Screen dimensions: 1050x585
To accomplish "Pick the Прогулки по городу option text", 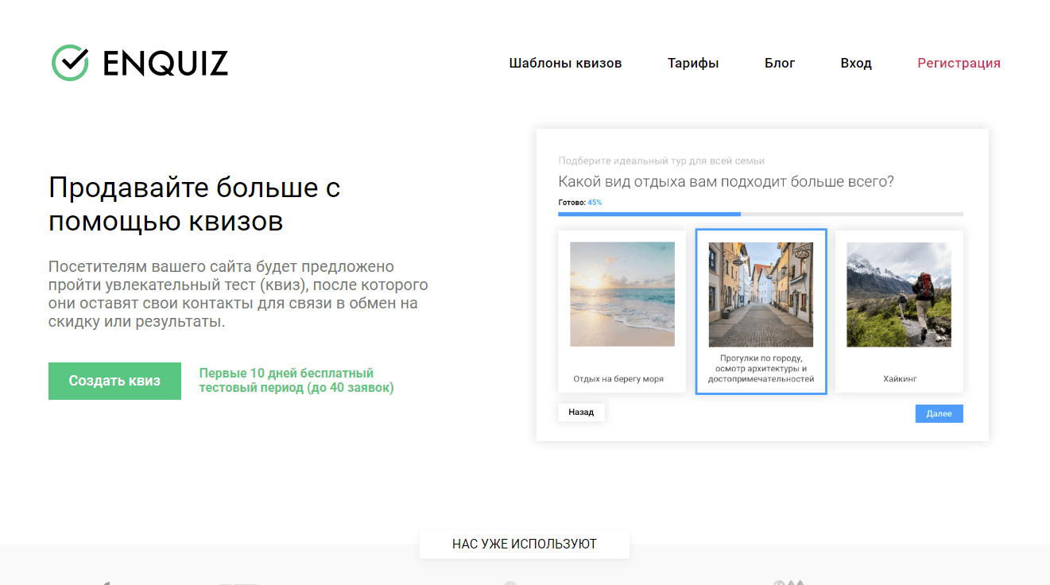I will 761,369.
